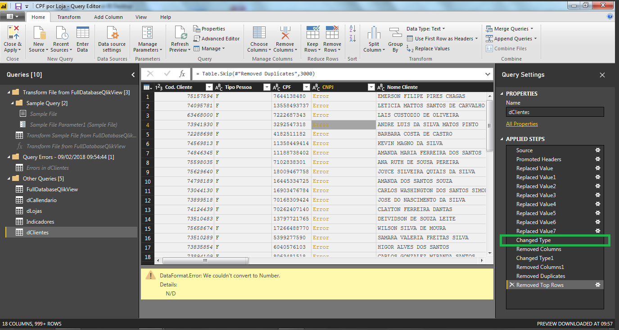
Task: Click Manage Parameters icon
Action: tap(147, 33)
